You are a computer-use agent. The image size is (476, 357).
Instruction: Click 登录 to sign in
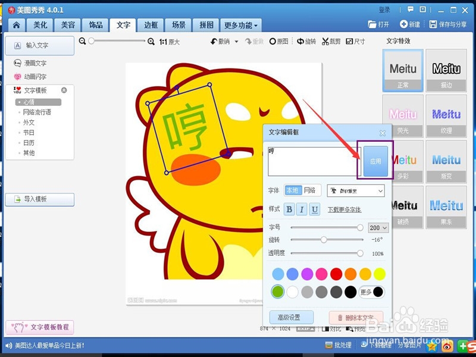(384, 10)
